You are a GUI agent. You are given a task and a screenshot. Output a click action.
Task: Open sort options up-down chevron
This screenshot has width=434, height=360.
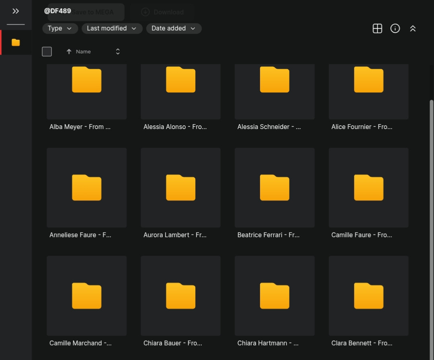tap(118, 51)
